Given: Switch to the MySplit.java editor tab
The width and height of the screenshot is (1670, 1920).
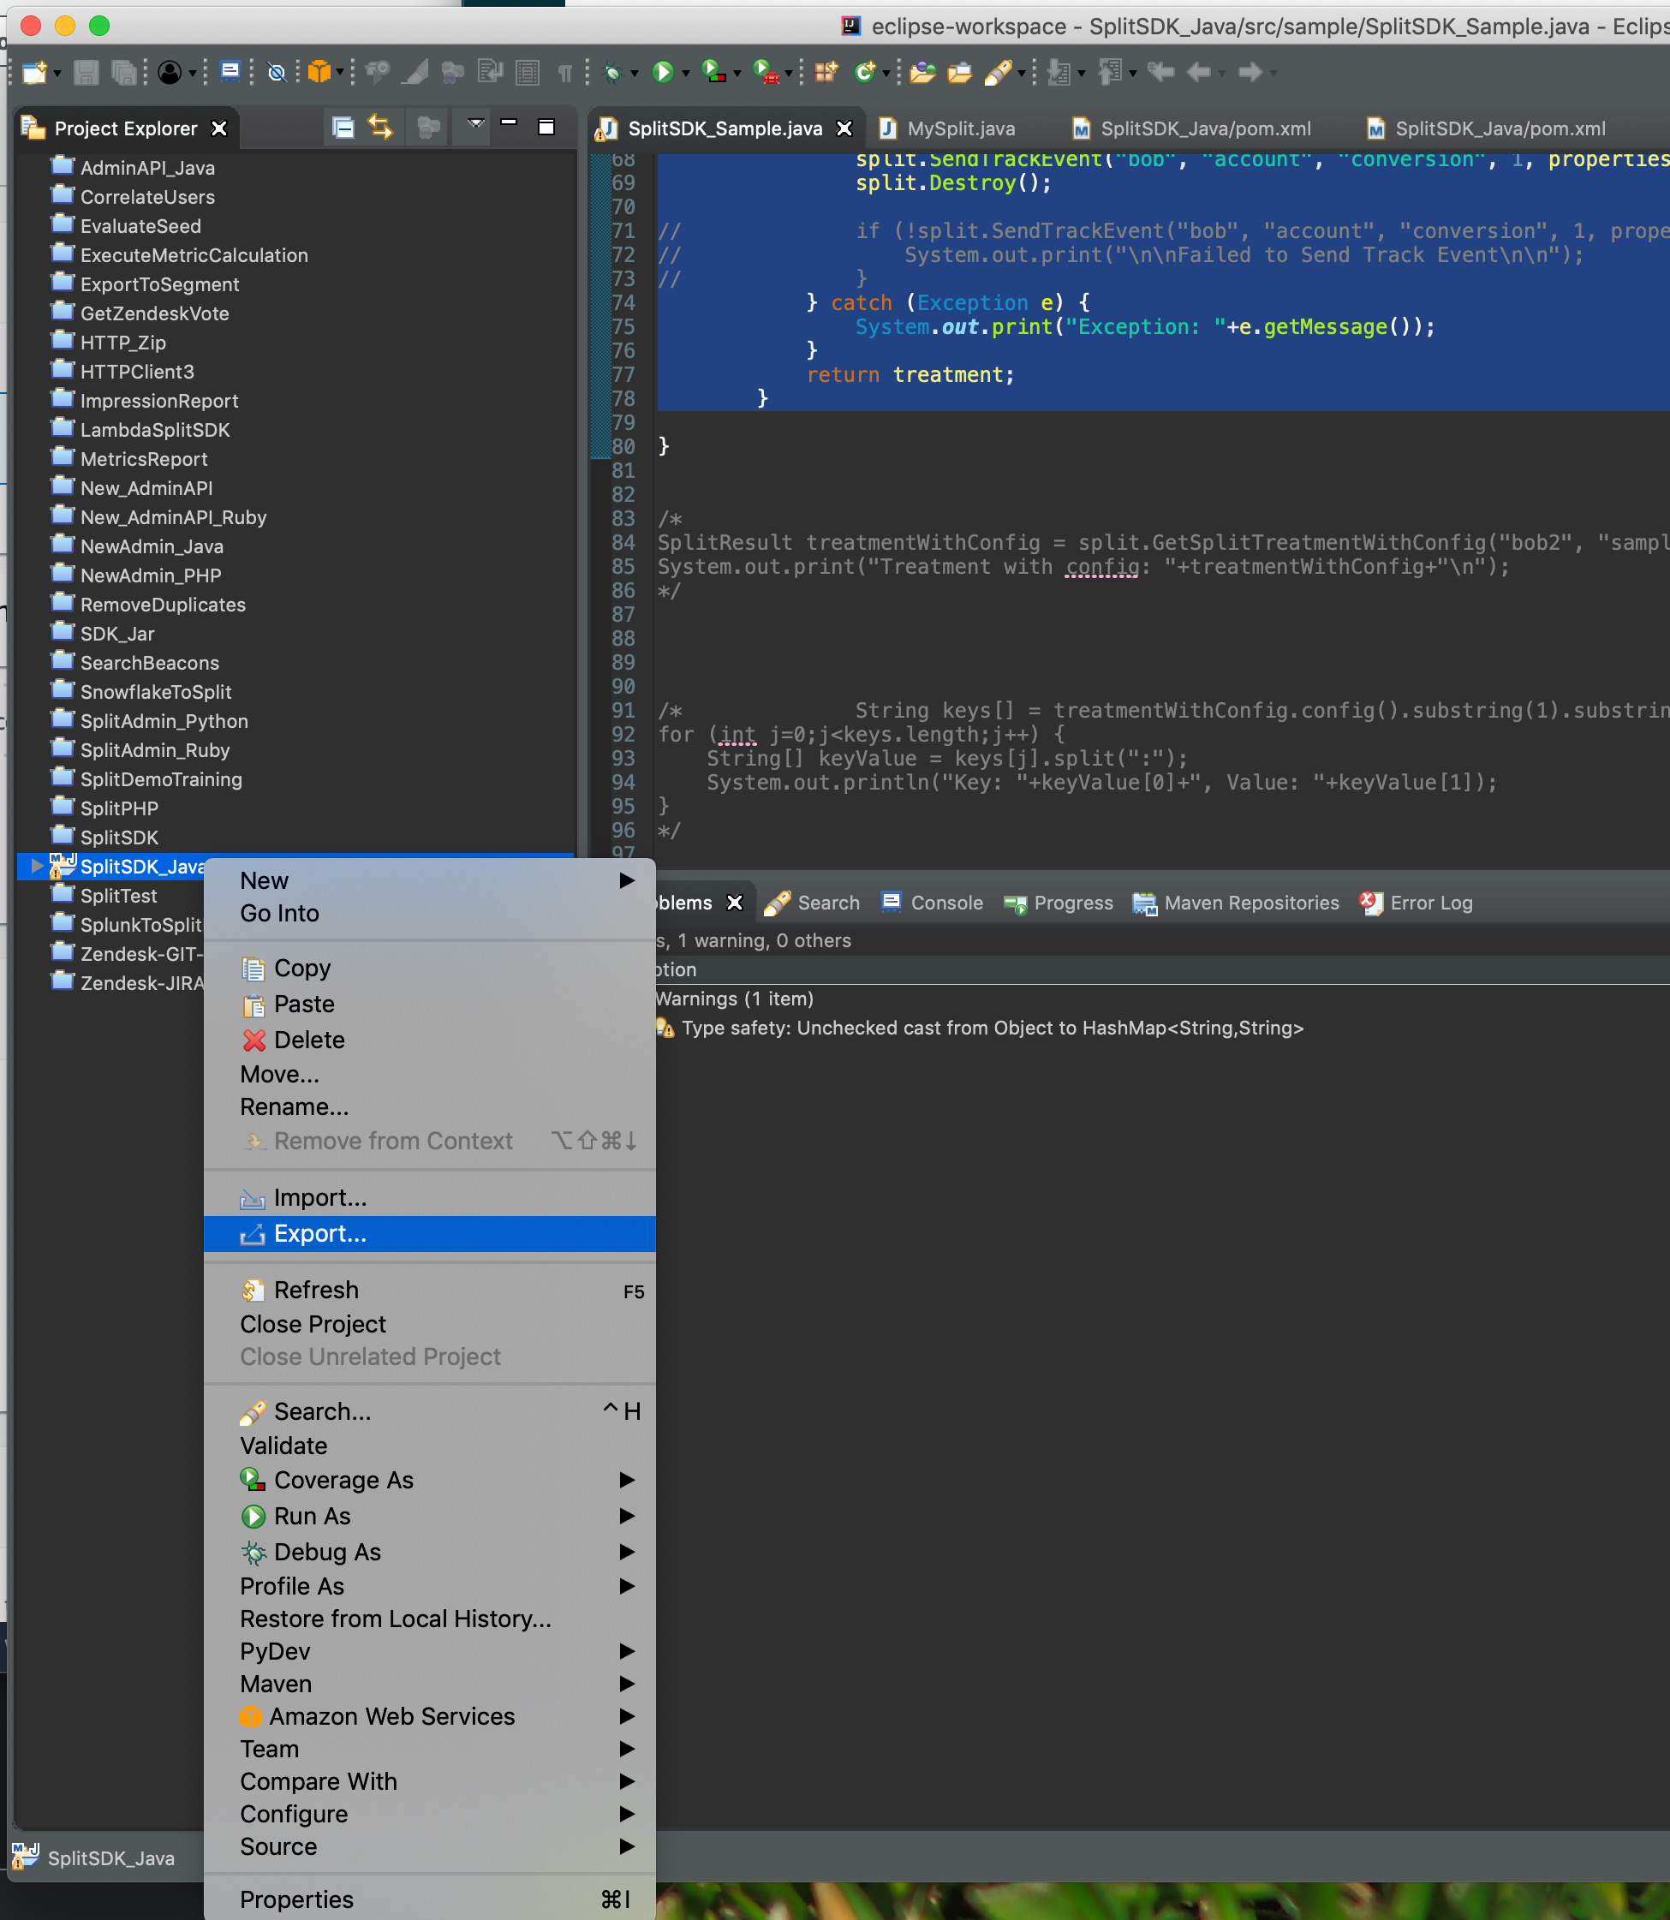Looking at the screenshot, I should 960,128.
